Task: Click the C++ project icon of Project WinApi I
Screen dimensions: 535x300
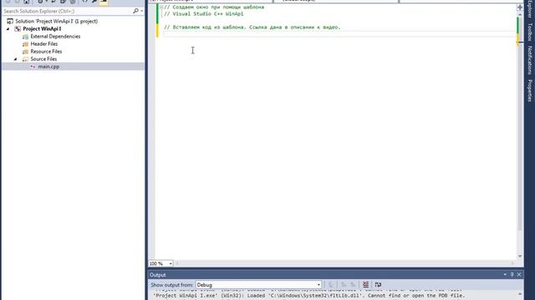Action: pyautogui.click(x=18, y=29)
